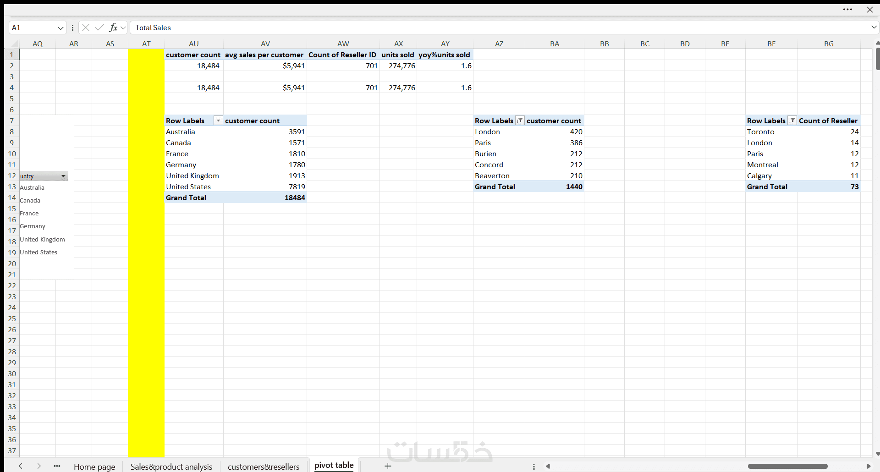Close the window with the X button
Image resolution: width=880 pixels, height=472 pixels.
click(869, 9)
